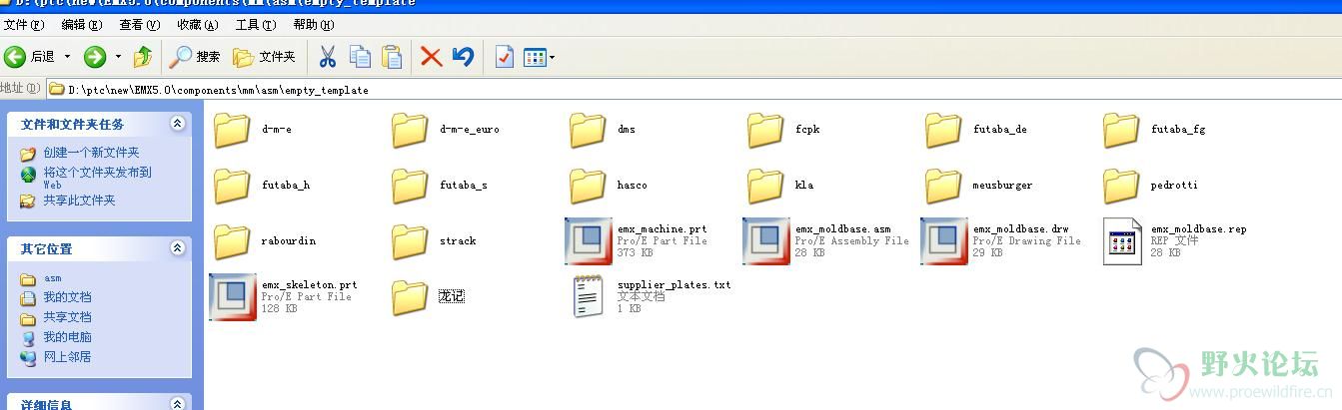The image size is (1342, 410).
Task: Select the kla folder icon
Action: 765,186
